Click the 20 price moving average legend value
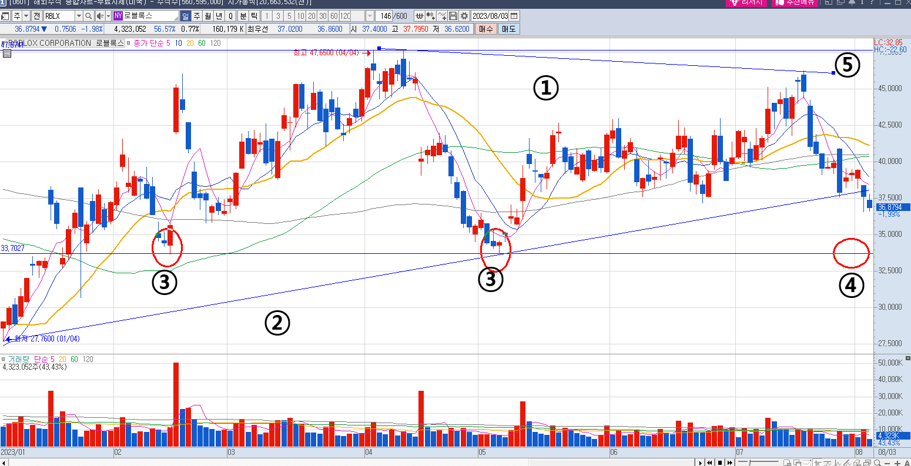This screenshot has width=911, height=466. coord(190,43)
